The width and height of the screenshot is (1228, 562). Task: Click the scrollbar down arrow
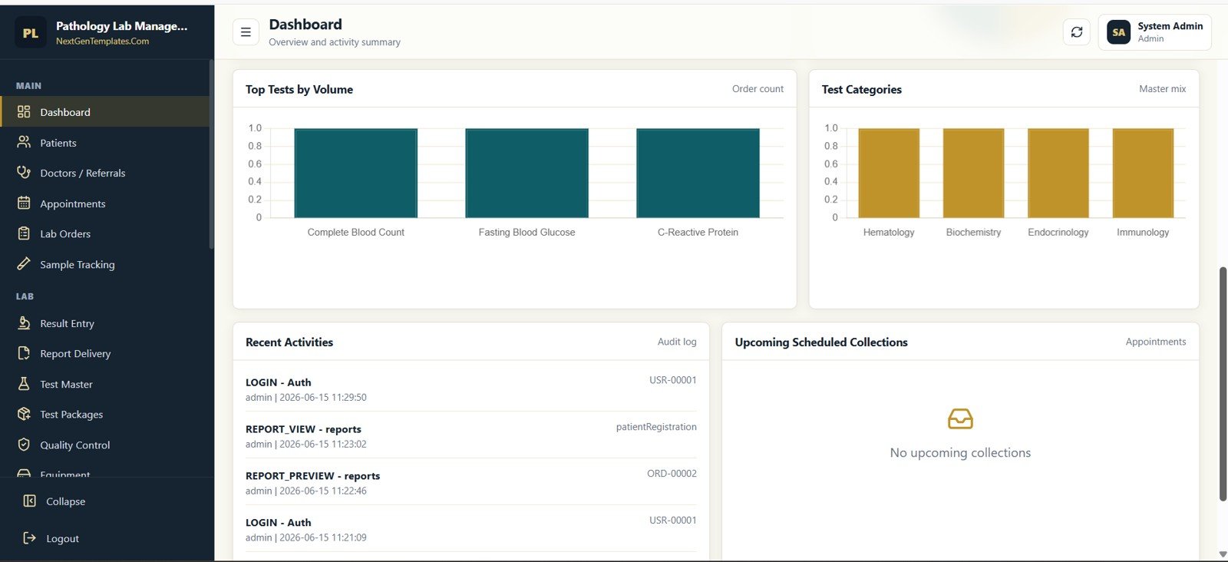pos(1223,554)
